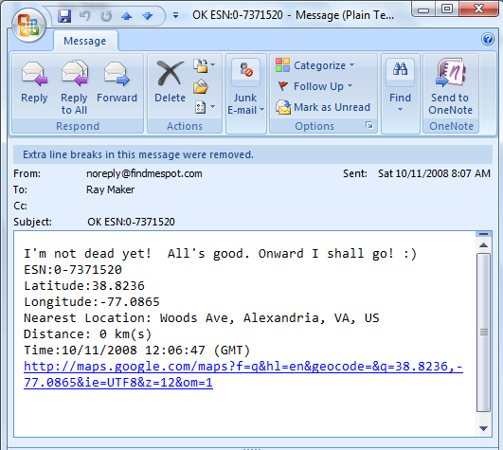Image resolution: width=503 pixels, height=450 pixels.
Task: Click the message body scrollbar down arrow
Action: point(483,428)
